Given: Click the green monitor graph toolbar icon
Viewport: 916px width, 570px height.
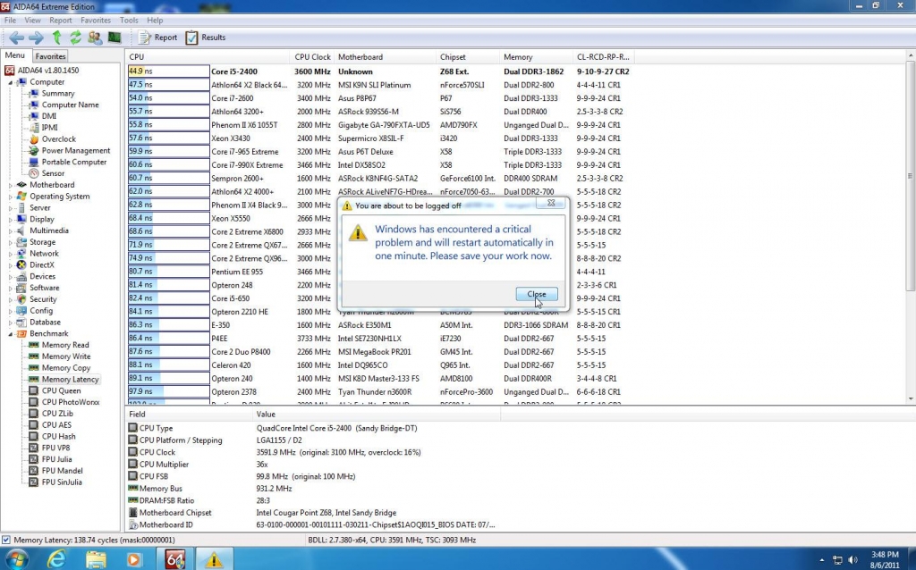Looking at the screenshot, I should tap(114, 38).
